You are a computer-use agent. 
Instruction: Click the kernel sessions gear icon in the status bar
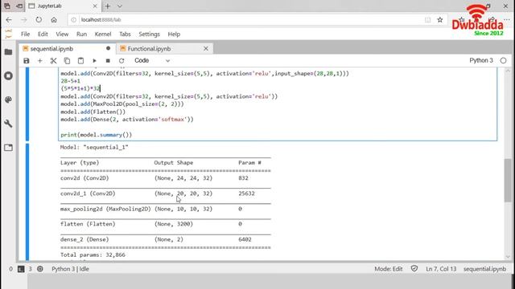(40, 269)
